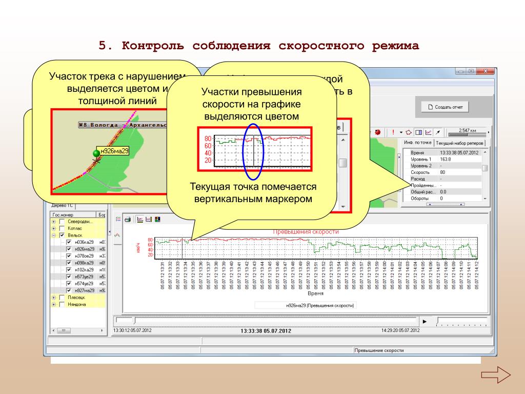Click the red exclamation mark icon

[393, 132]
